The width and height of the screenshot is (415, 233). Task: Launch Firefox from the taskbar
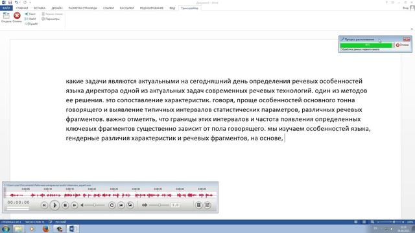click(46, 228)
